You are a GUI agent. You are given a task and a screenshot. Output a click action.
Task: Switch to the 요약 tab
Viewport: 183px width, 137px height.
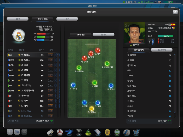(18, 19)
